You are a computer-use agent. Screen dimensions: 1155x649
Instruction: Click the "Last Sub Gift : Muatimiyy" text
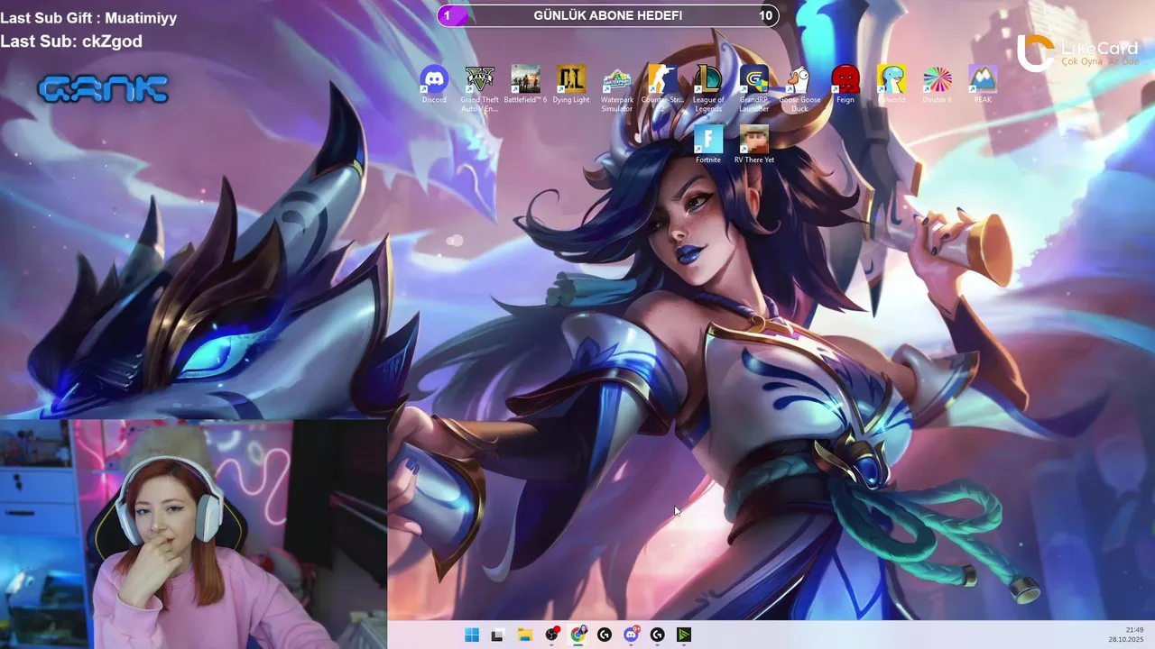click(x=88, y=18)
